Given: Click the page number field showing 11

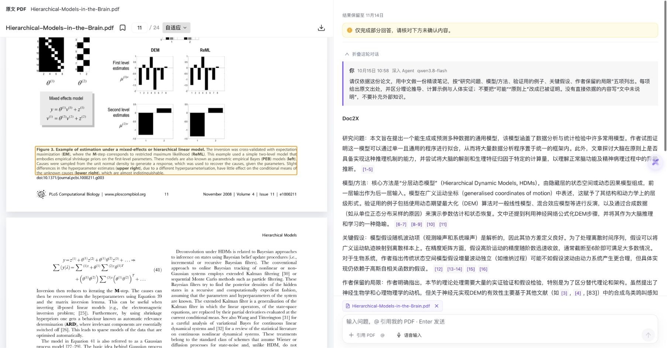Looking at the screenshot, I should (140, 28).
